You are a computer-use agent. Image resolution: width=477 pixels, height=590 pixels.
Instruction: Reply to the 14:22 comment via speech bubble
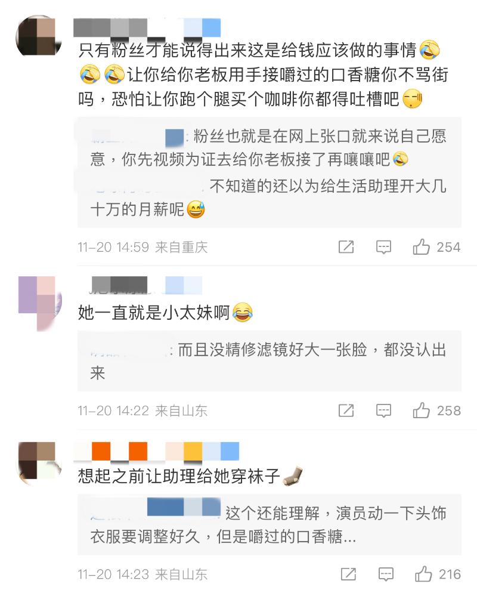click(384, 411)
